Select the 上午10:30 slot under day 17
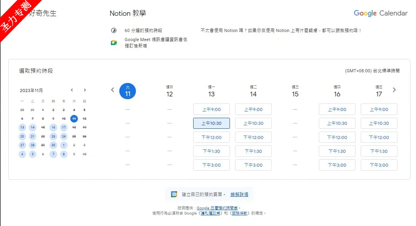Viewport: 416px width, 226px height. click(379, 123)
